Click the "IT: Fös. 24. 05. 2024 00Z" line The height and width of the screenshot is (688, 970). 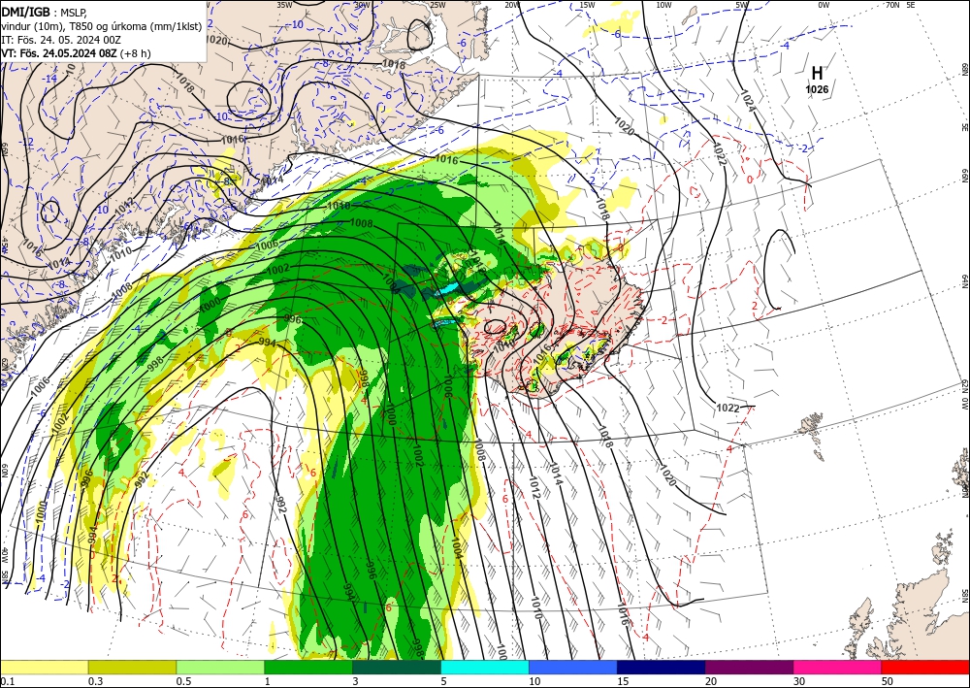(x=61, y=40)
